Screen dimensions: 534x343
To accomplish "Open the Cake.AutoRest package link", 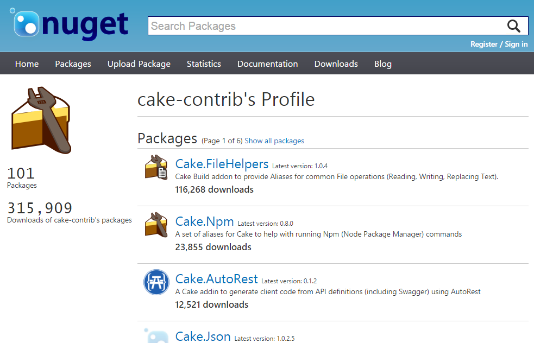I will click(216, 279).
